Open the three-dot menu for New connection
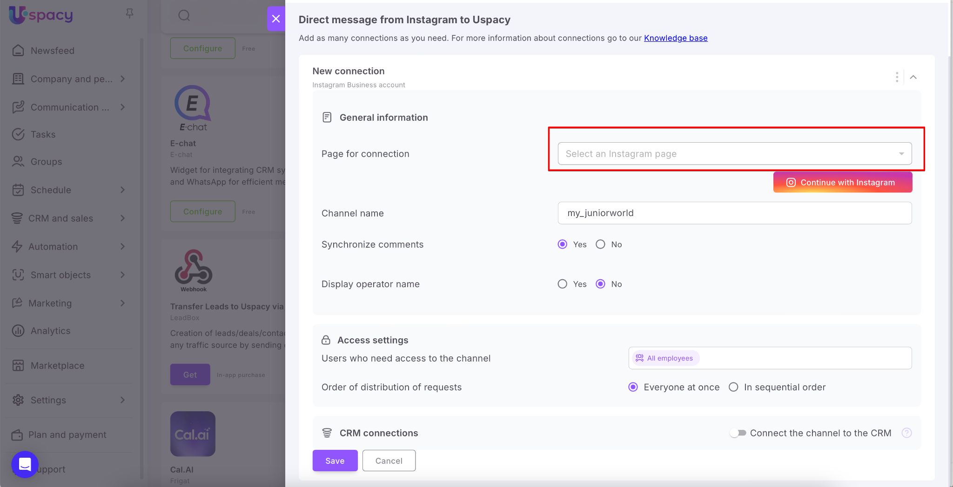 (897, 77)
